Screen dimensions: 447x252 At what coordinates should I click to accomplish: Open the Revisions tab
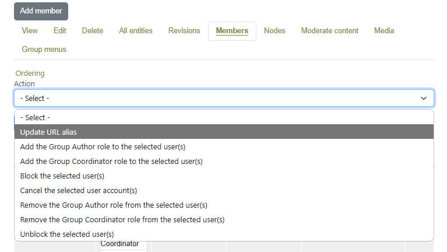[x=184, y=31]
